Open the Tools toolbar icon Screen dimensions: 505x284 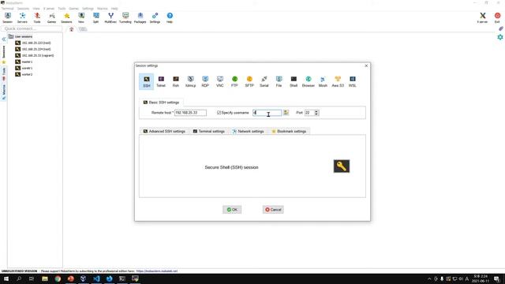37,17
